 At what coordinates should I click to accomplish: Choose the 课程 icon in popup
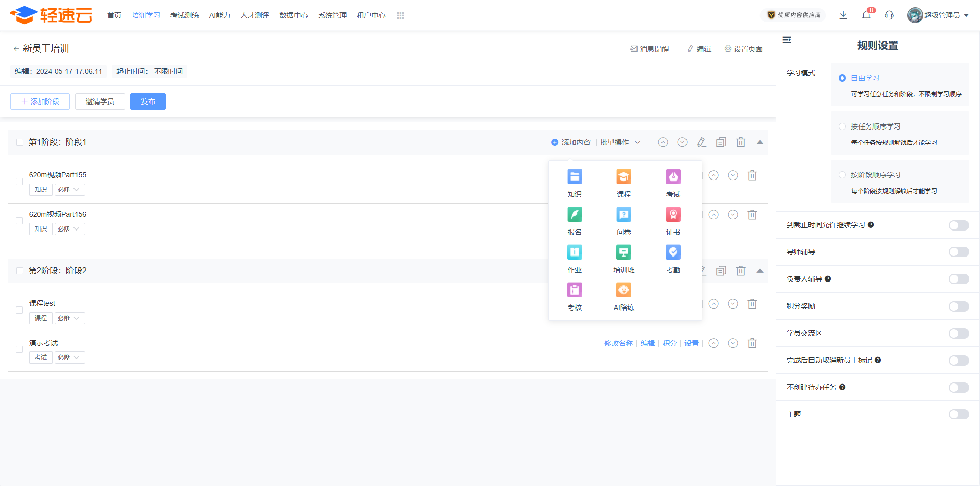coord(623,177)
